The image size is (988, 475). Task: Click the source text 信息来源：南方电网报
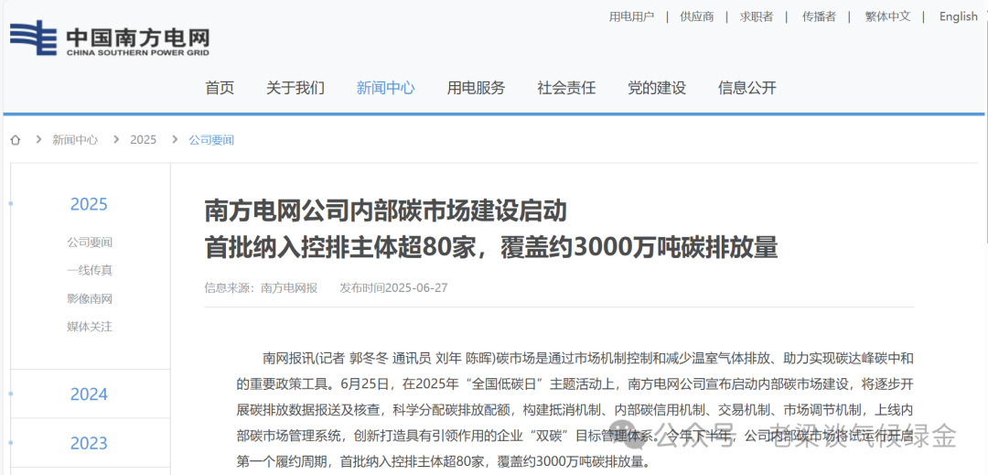(x=261, y=288)
